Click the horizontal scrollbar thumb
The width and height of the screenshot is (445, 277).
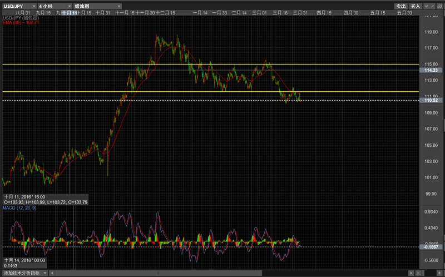[159, 273]
